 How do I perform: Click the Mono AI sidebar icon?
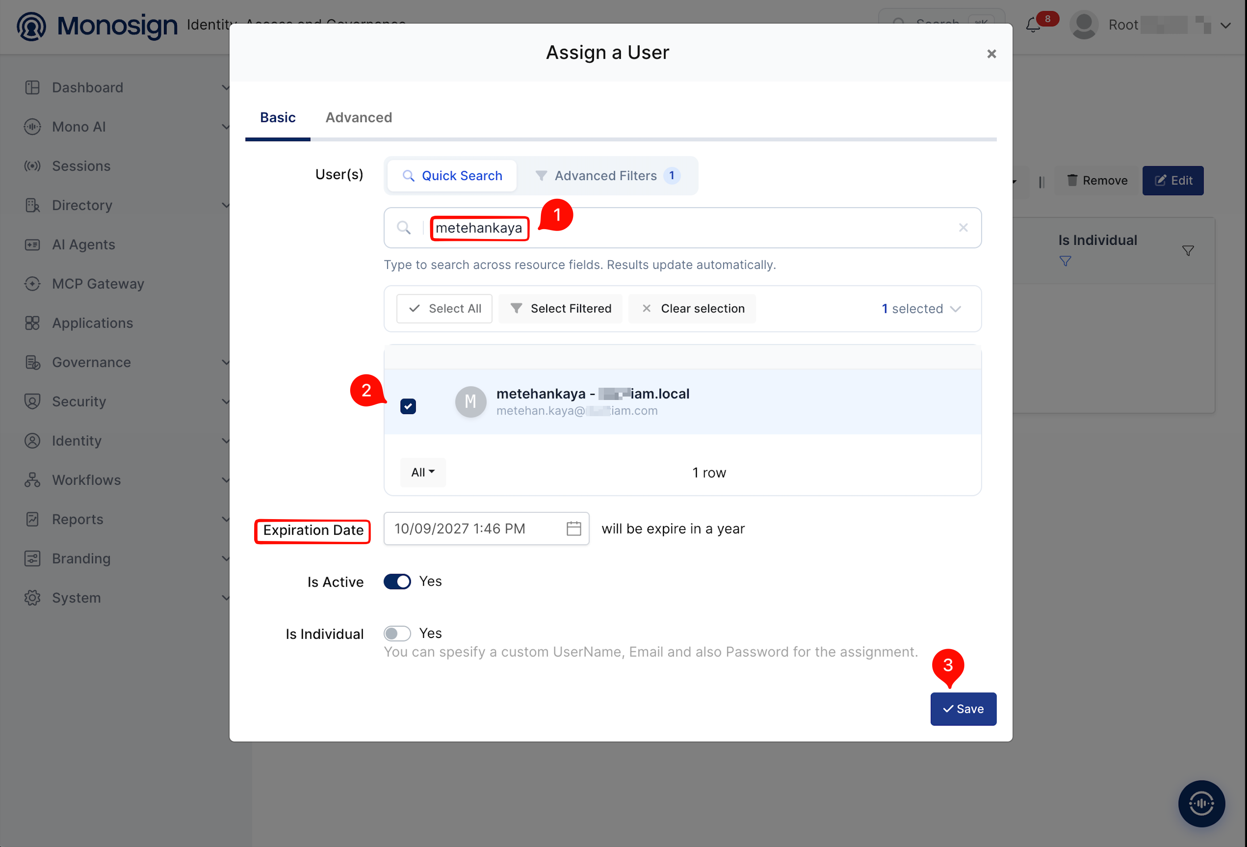[32, 127]
